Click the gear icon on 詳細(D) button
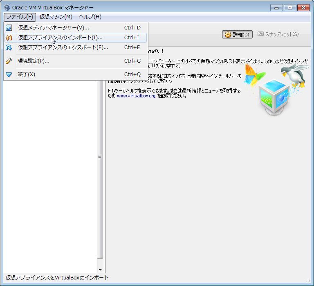The width and height of the screenshot is (314, 286). (x=228, y=34)
